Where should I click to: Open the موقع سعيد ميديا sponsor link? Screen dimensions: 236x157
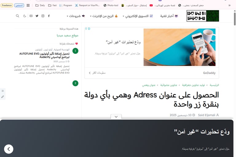pos(67,36)
